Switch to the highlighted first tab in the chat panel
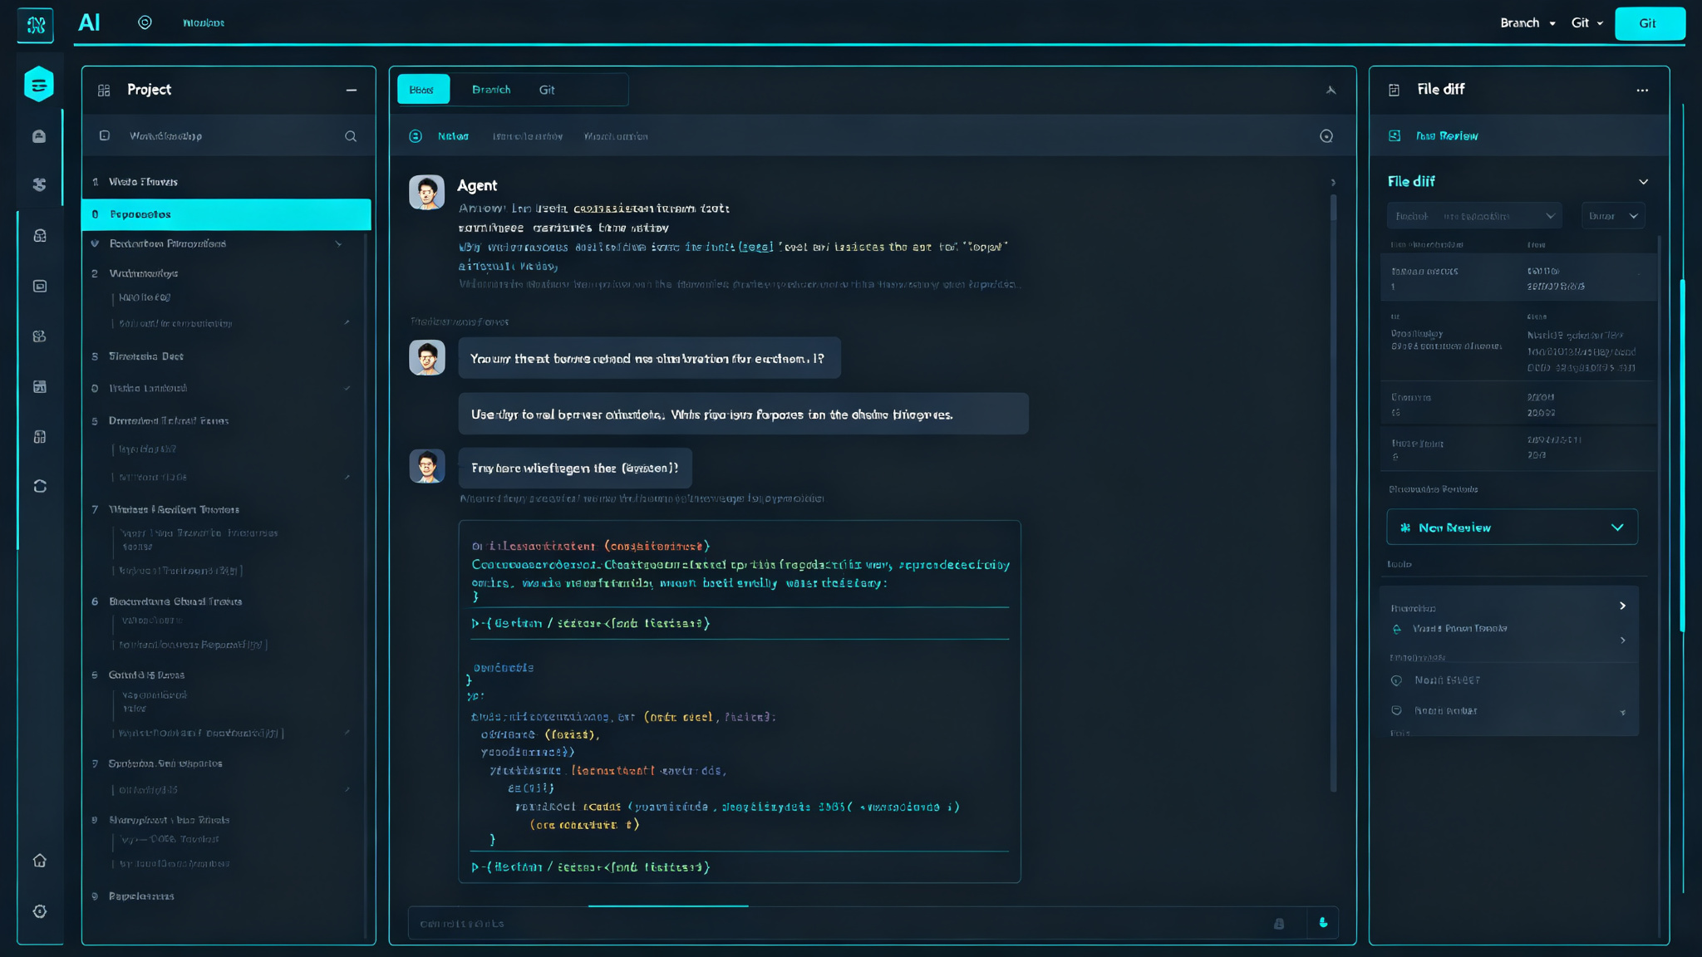The image size is (1702, 957). [x=423, y=90]
